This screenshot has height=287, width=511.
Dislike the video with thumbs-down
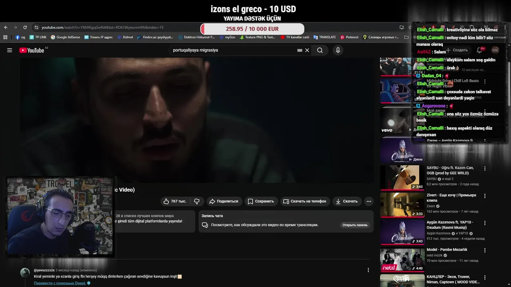197,201
